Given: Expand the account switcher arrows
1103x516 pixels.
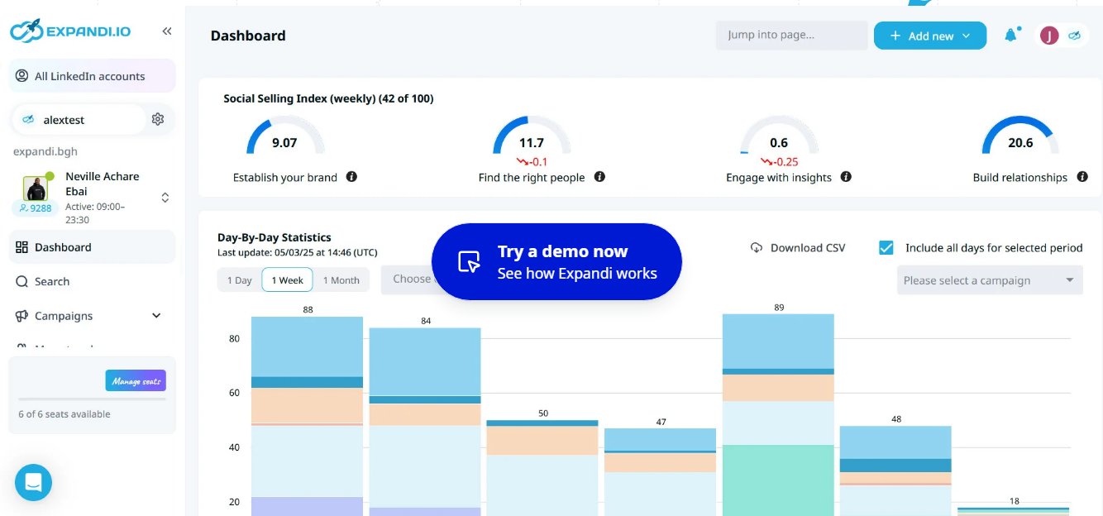Looking at the screenshot, I should tap(165, 198).
